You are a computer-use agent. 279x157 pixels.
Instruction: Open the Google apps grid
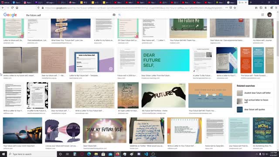pos(262,15)
